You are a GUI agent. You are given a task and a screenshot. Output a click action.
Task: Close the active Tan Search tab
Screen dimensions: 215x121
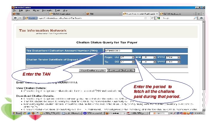[x=157, y=14]
